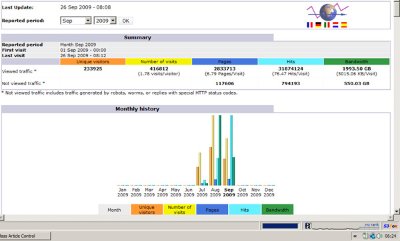Switch report language to Dutch flag

click(335, 25)
